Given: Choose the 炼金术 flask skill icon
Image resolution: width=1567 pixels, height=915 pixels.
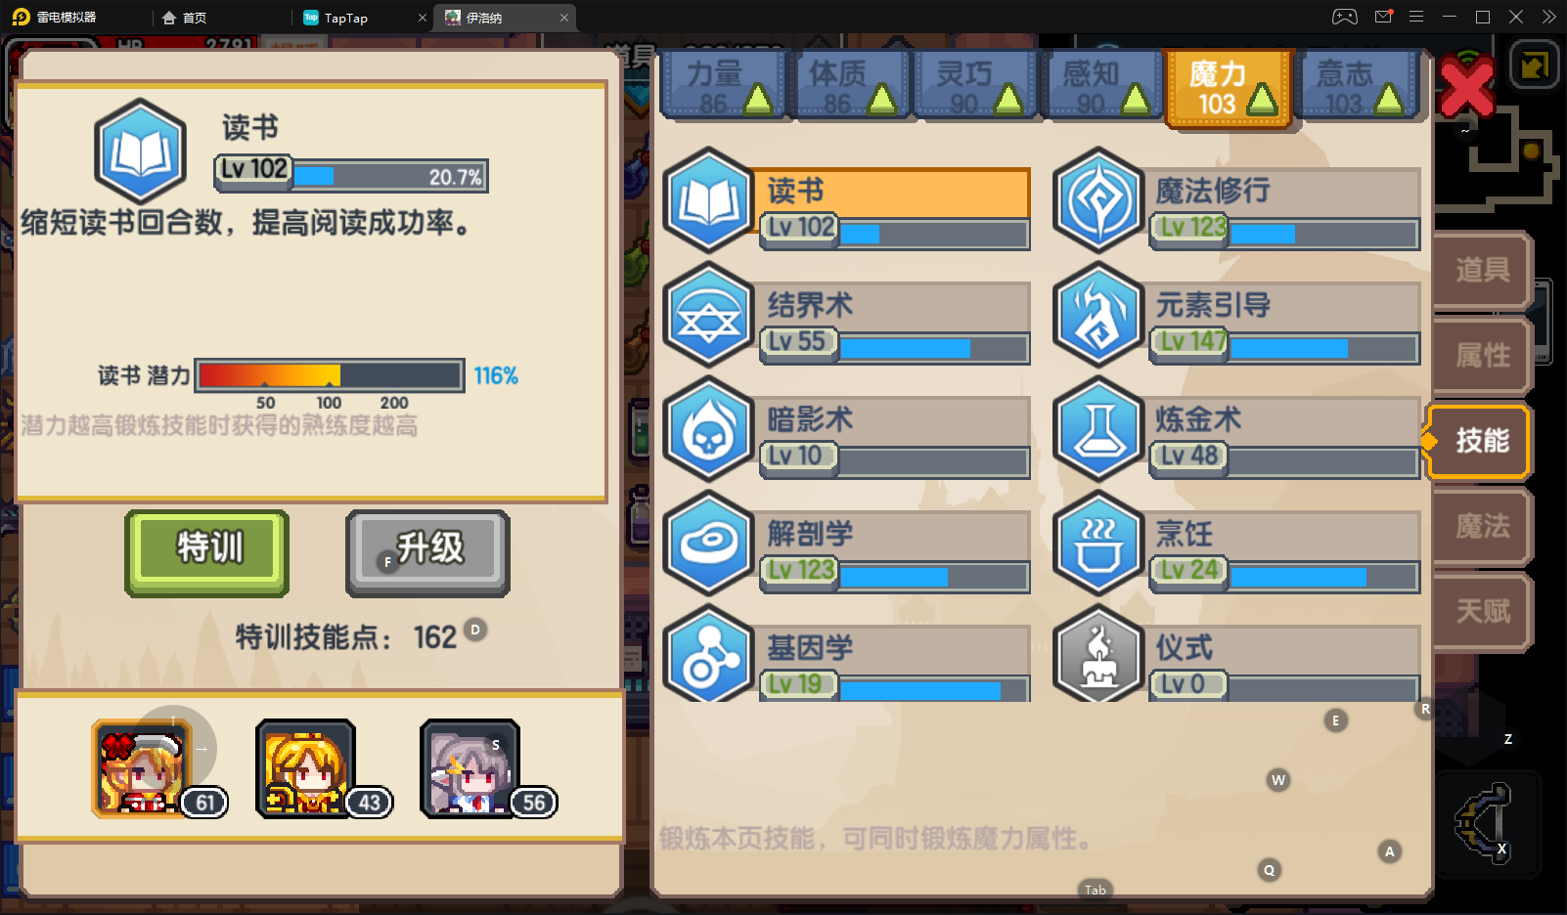Looking at the screenshot, I should [1098, 429].
